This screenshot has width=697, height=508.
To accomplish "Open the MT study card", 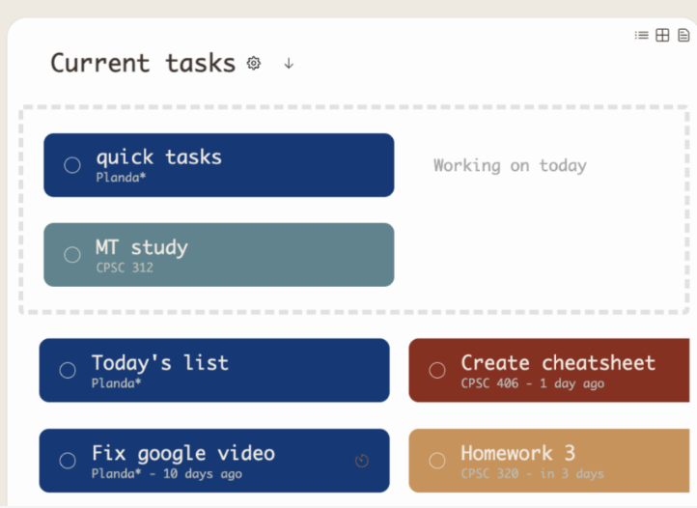I will coord(219,255).
